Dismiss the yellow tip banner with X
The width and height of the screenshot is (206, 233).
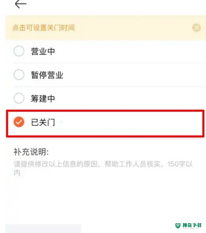point(197,28)
